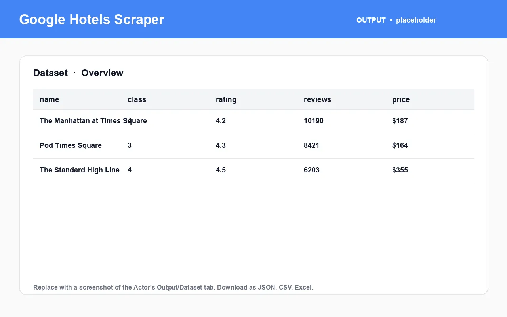
Task: Click the OUTPUT placeholder label in header
Action: [396, 20]
